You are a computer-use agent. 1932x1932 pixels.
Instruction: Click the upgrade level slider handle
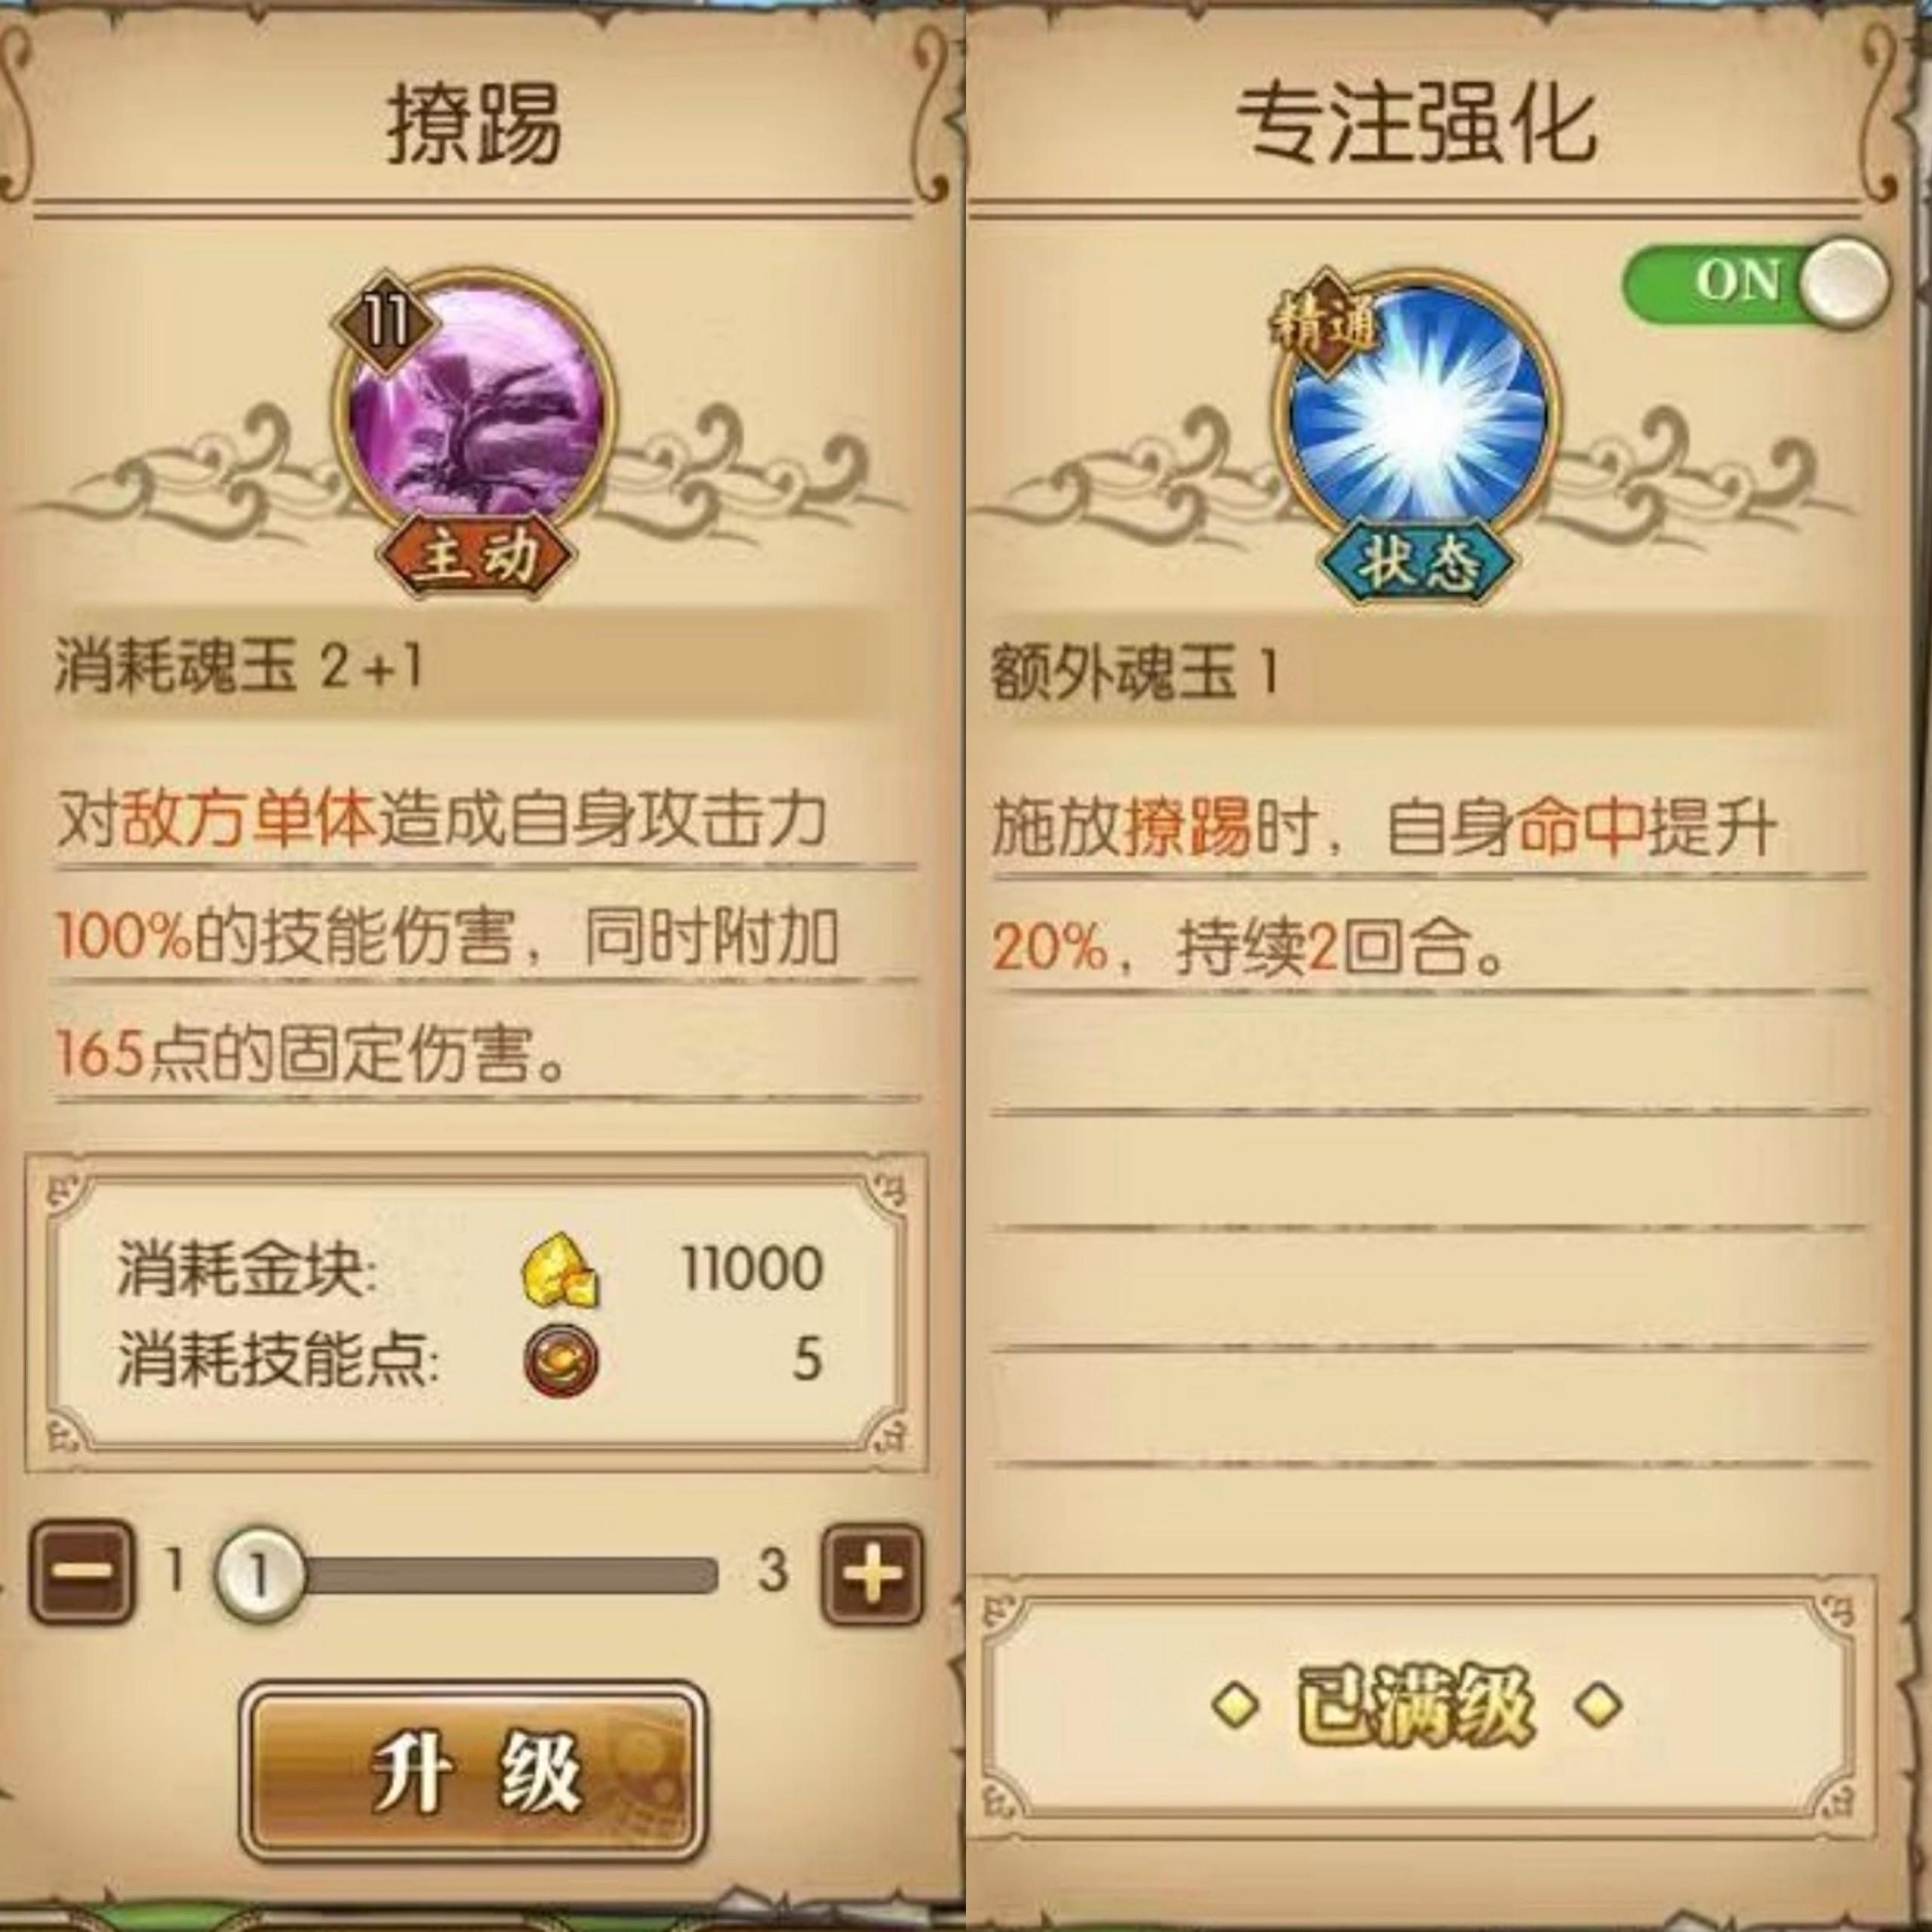click(x=259, y=1574)
